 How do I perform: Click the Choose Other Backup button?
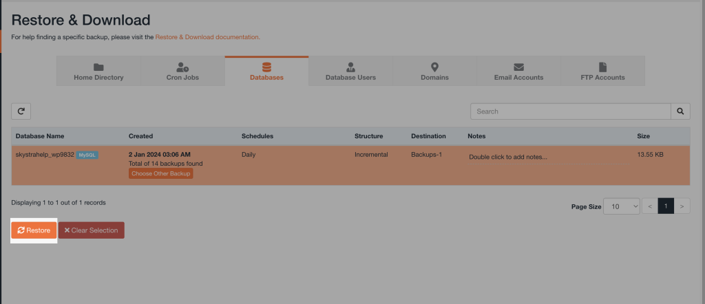coord(161,174)
